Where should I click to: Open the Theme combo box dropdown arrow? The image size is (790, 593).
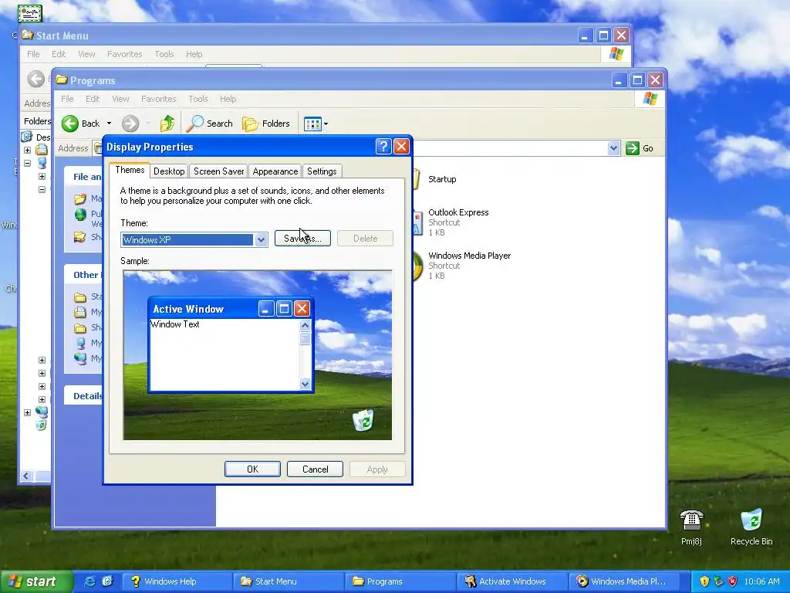click(x=261, y=240)
